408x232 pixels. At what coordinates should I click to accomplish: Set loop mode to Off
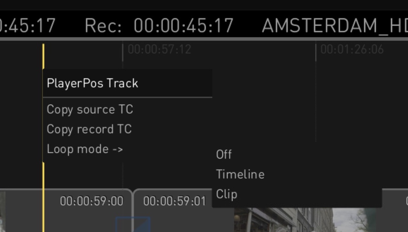224,154
